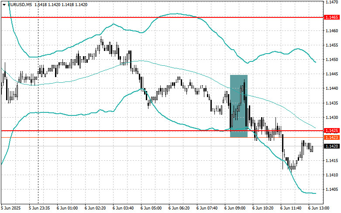341x213 pixels.
Task: Select the EURUSD,M5 chart title text
Action: pos(20,4)
